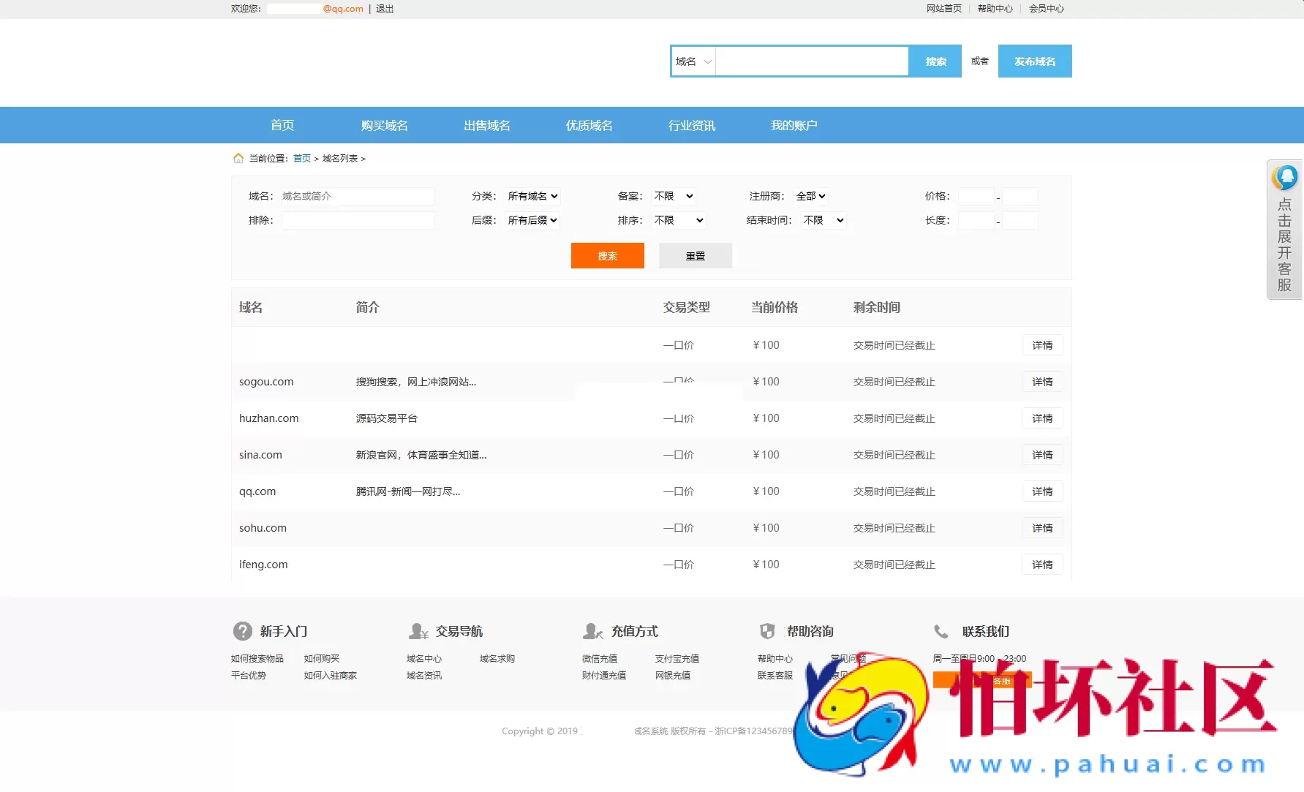Viewport: 1304px width, 792px height.
Task: Open the 备案 filter dropdown
Action: click(x=673, y=196)
